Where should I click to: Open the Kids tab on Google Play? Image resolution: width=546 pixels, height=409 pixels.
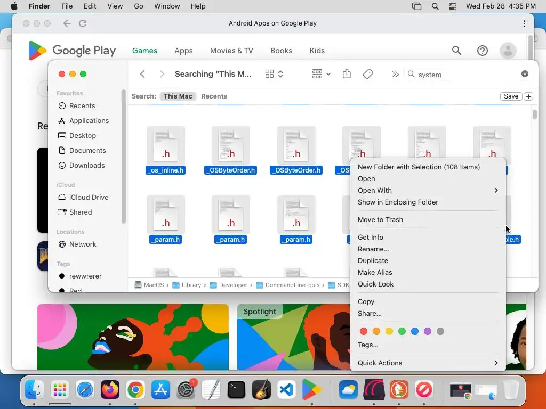coord(317,51)
